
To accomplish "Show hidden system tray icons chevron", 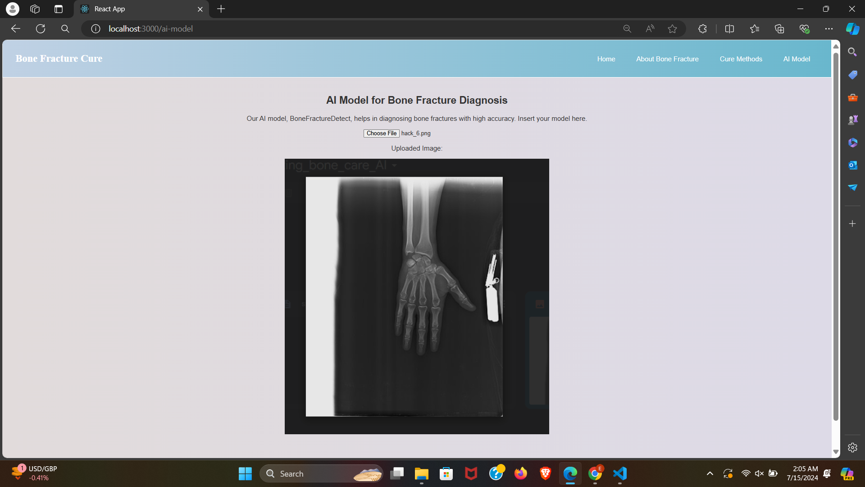I will point(710,473).
